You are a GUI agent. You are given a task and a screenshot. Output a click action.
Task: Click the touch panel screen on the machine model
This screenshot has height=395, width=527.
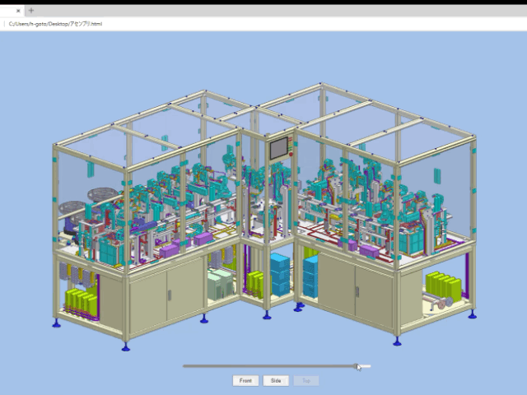[x=279, y=148]
